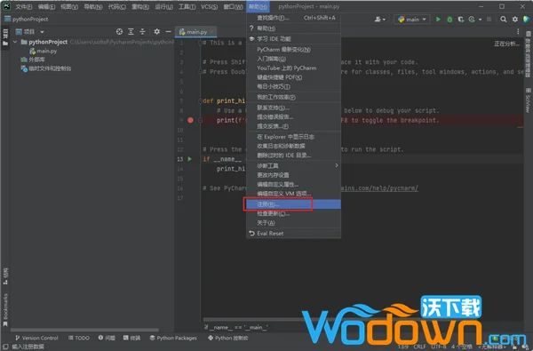Start debugging with the bug icon
The width and height of the screenshot is (533, 351).
coord(449,20)
